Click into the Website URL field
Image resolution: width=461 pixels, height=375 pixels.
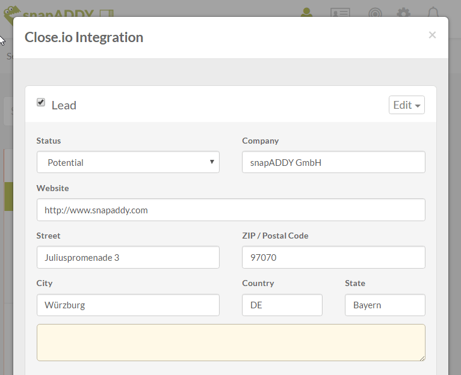coord(230,210)
